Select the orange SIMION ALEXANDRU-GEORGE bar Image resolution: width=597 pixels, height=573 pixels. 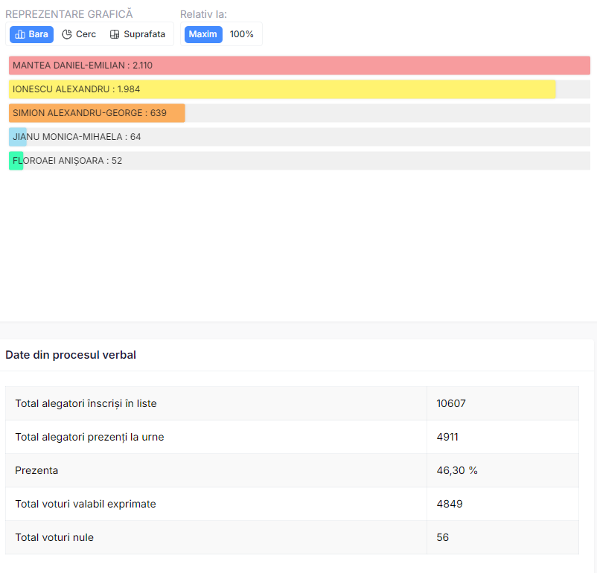(x=97, y=113)
